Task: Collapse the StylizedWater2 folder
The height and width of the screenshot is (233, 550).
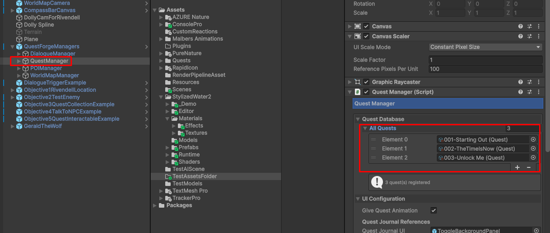Action: click(x=162, y=97)
